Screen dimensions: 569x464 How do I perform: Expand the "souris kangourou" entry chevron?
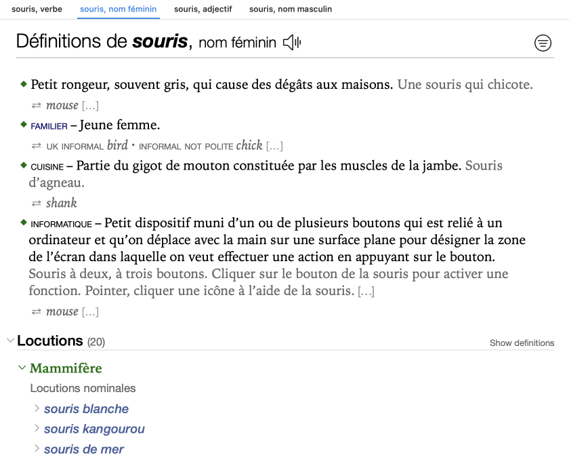click(37, 429)
